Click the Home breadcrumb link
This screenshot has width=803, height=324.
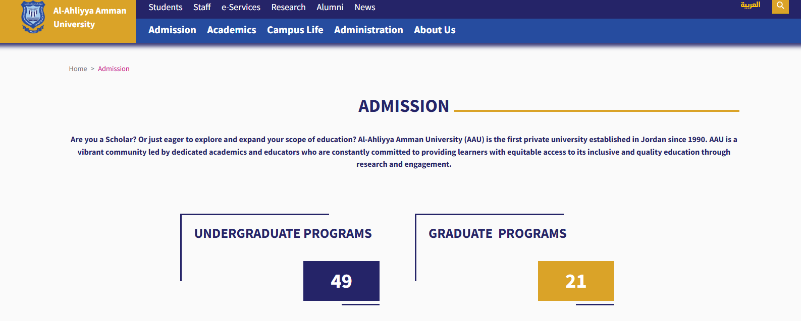[x=78, y=69]
